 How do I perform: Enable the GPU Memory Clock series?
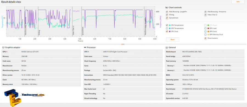[x=205, y=35]
